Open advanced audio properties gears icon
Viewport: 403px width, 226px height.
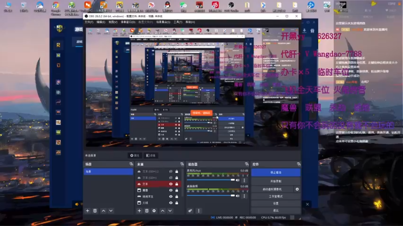[x=190, y=210]
